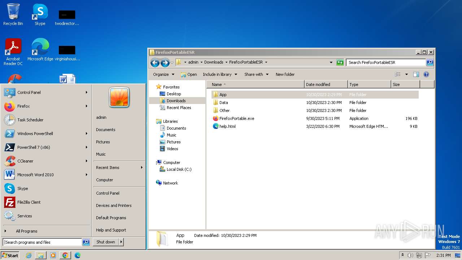The width and height of the screenshot is (462, 260).
Task: Toggle the Explorer preview pane
Action: pyautogui.click(x=416, y=74)
